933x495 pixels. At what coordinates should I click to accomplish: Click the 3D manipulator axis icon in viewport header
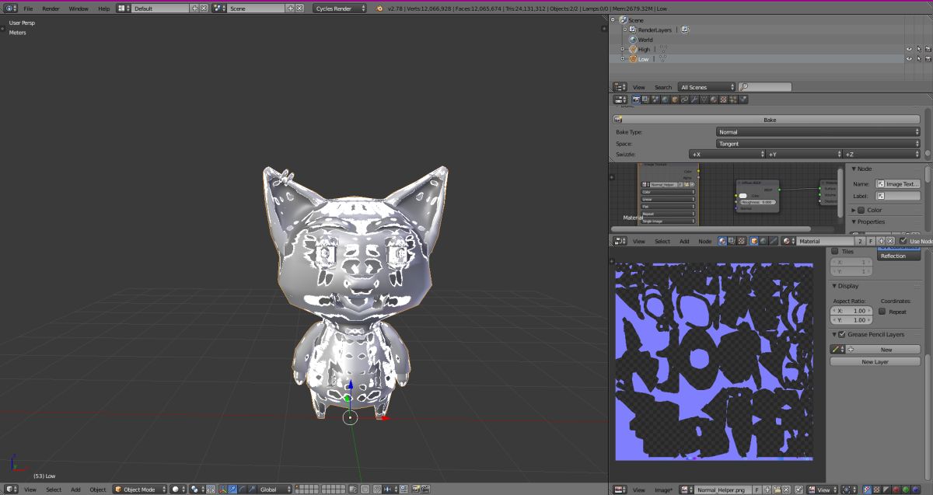click(223, 489)
